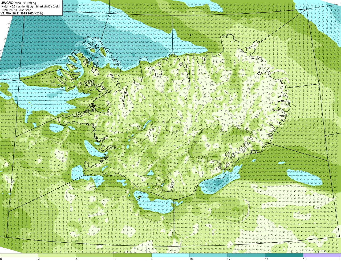Select the lavender above-16 legend swatch

(322, 255)
